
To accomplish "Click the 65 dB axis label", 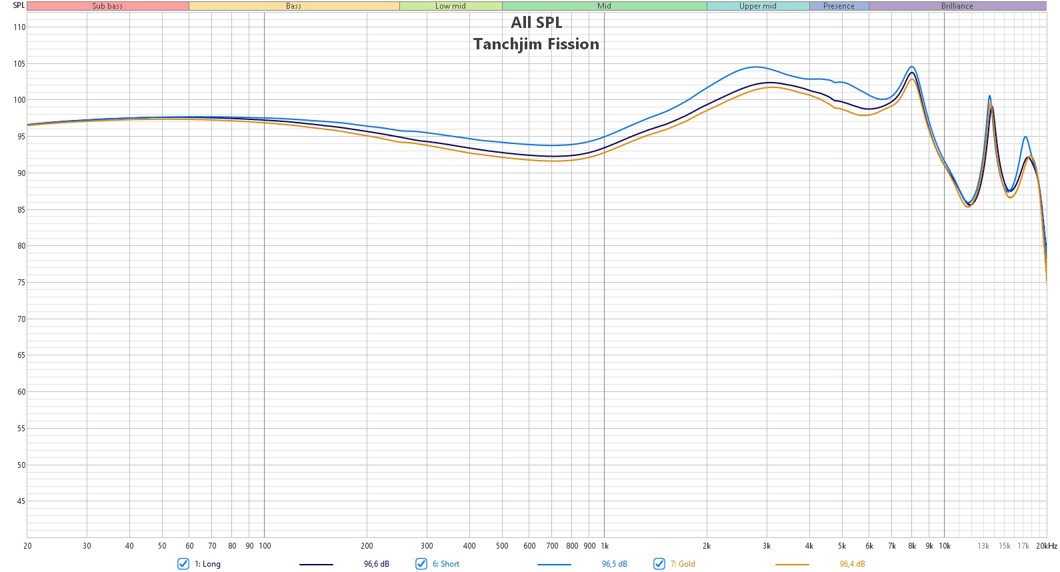I will (x=21, y=355).
